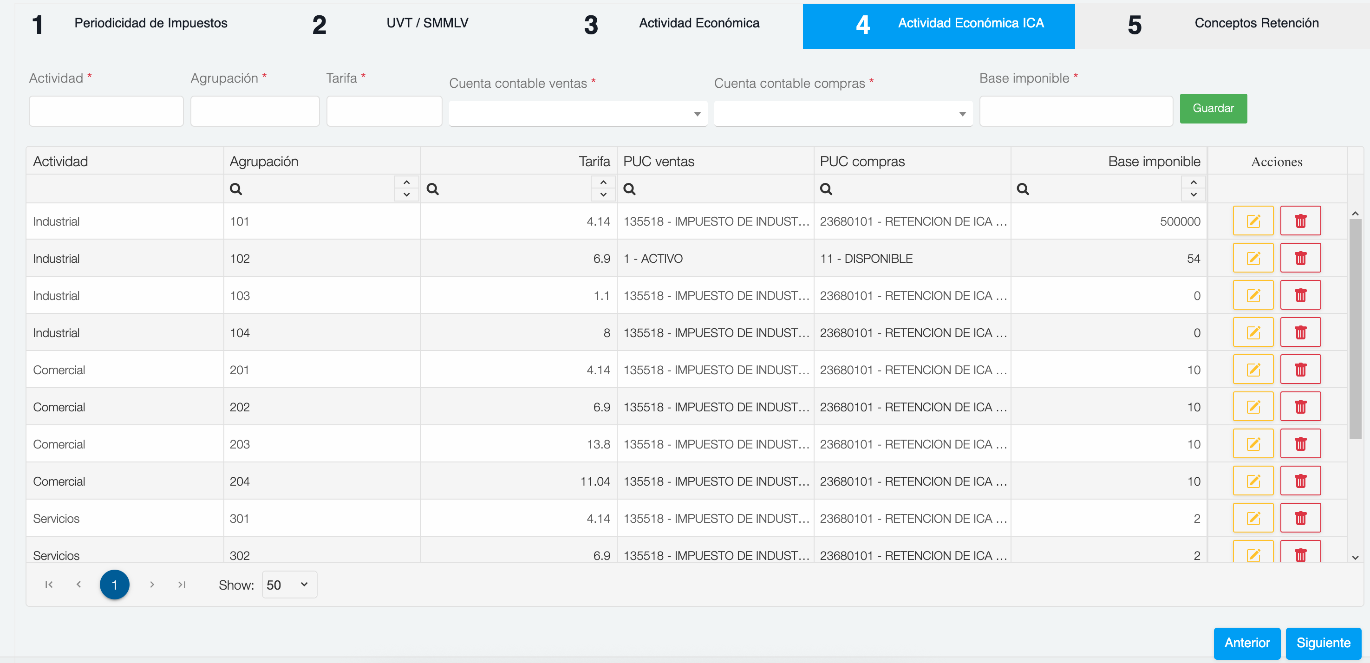The width and height of the screenshot is (1370, 663).
Task: Sort by Tarifa column header
Action: click(x=519, y=161)
